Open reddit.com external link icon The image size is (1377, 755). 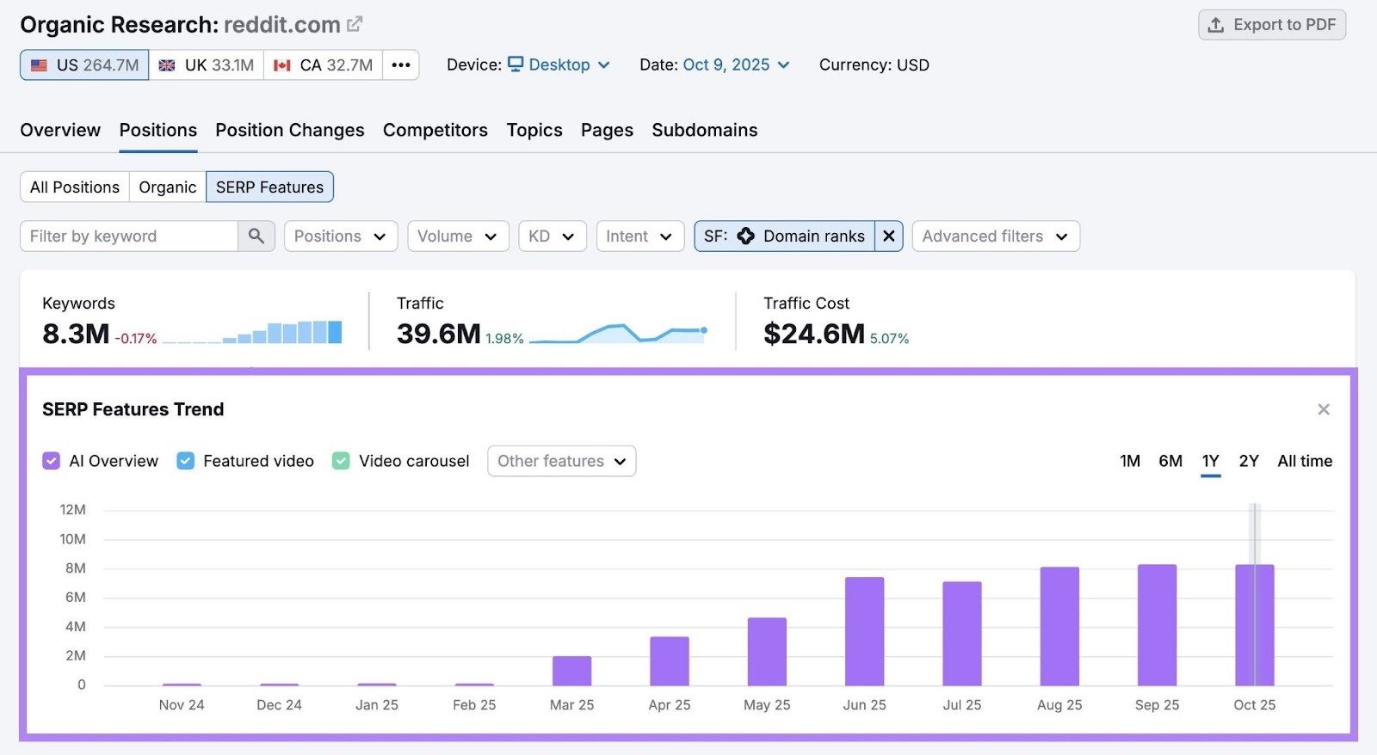pos(355,24)
